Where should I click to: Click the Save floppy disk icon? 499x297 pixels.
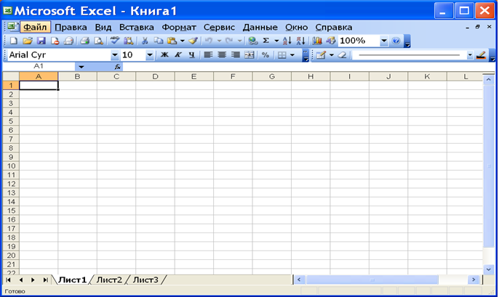tap(41, 41)
